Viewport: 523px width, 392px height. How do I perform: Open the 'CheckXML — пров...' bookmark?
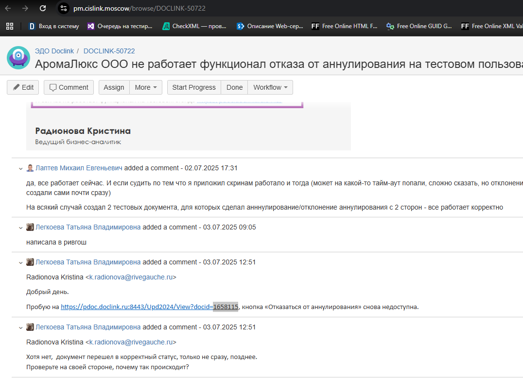tap(194, 26)
